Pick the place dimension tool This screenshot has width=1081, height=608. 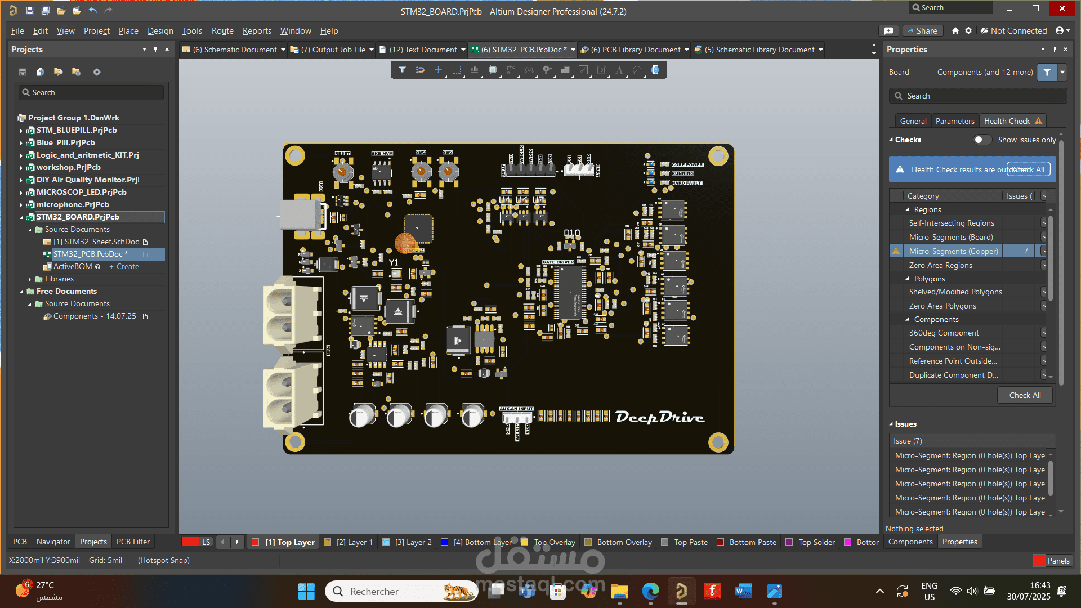coord(601,70)
